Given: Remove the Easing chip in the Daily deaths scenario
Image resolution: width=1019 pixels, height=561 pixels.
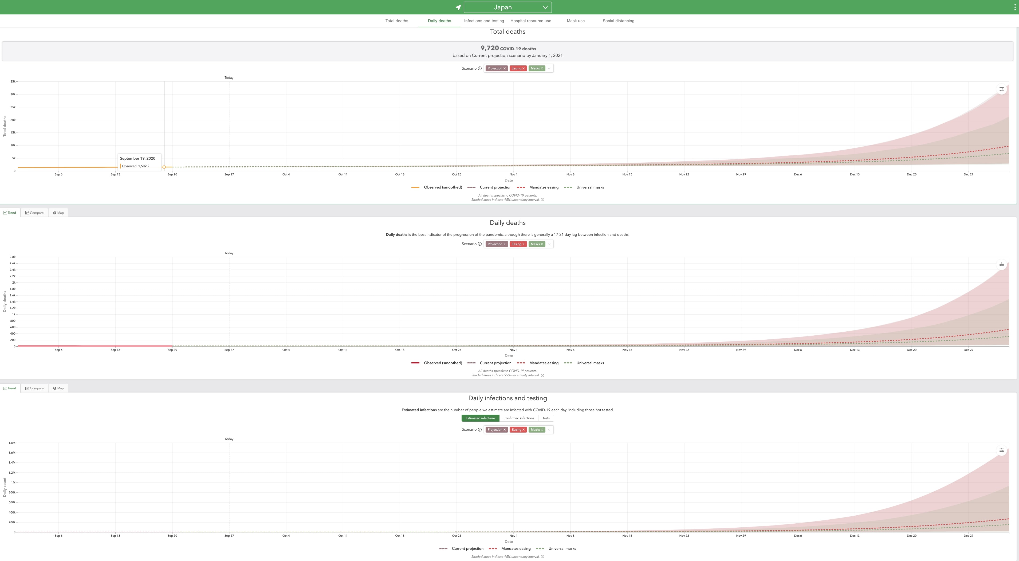Looking at the screenshot, I should pos(523,244).
